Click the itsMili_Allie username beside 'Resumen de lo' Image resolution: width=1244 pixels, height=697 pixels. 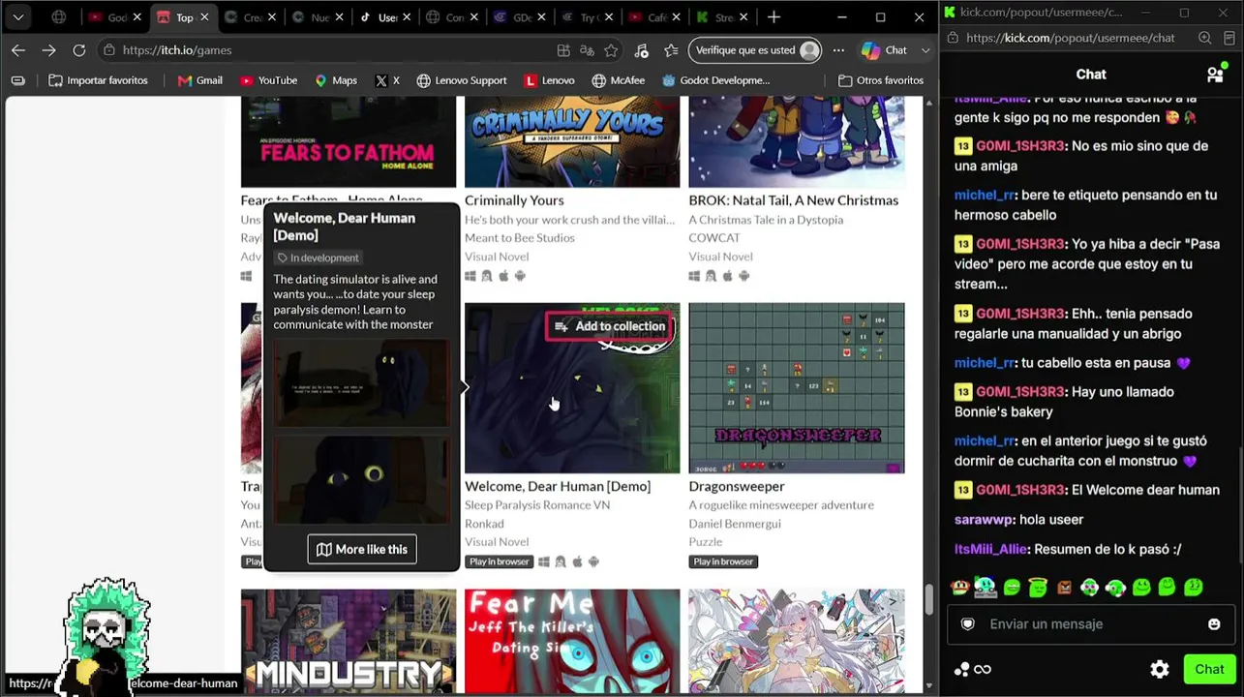990,549
